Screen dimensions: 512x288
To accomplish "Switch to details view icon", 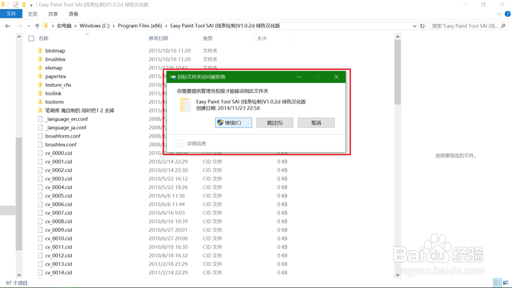I will coord(497,283).
